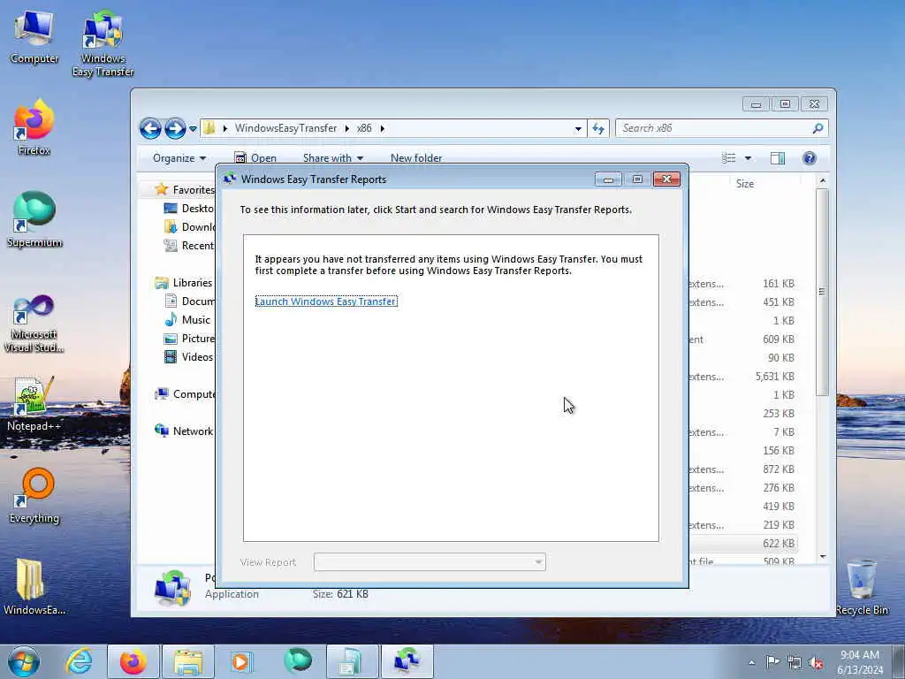905x679 pixels.
Task: Toggle the preview pane button
Action: pos(778,158)
